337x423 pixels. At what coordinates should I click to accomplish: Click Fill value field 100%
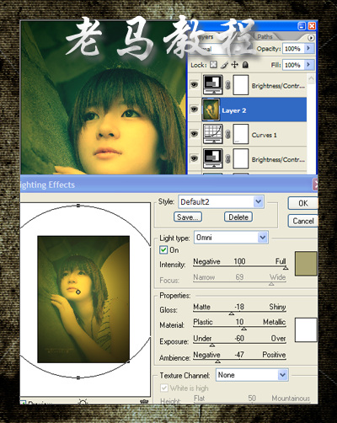click(x=294, y=65)
